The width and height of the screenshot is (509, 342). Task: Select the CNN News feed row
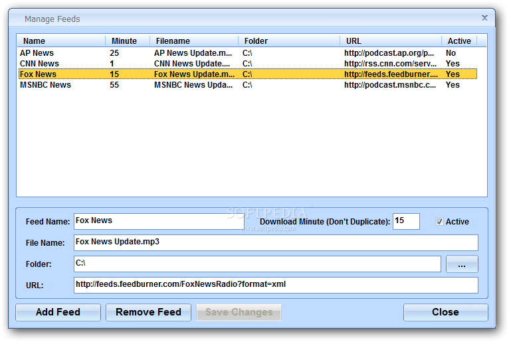click(x=248, y=64)
